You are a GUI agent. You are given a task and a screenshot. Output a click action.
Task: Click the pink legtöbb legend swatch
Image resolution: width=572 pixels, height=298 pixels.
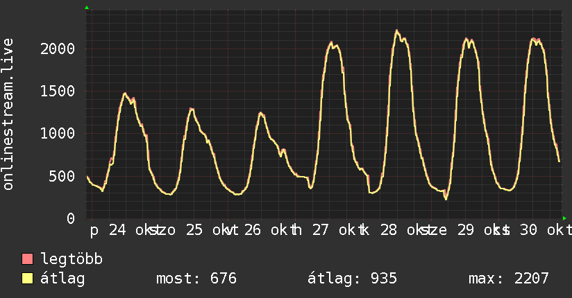[x=27, y=258]
